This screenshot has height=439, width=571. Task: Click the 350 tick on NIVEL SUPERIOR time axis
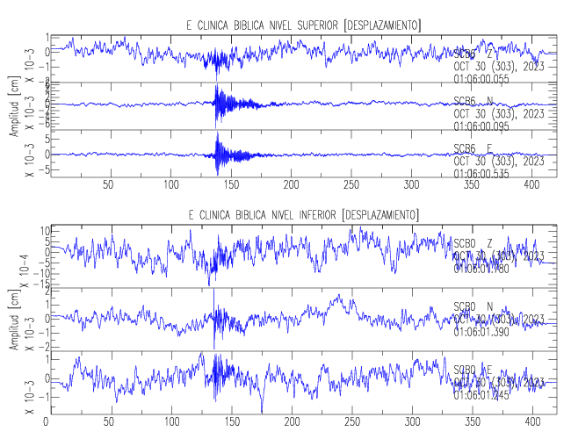pyautogui.click(x=472, y=184)
